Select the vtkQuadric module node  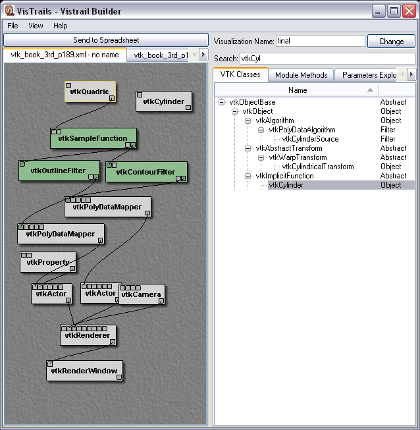(90, 92)
